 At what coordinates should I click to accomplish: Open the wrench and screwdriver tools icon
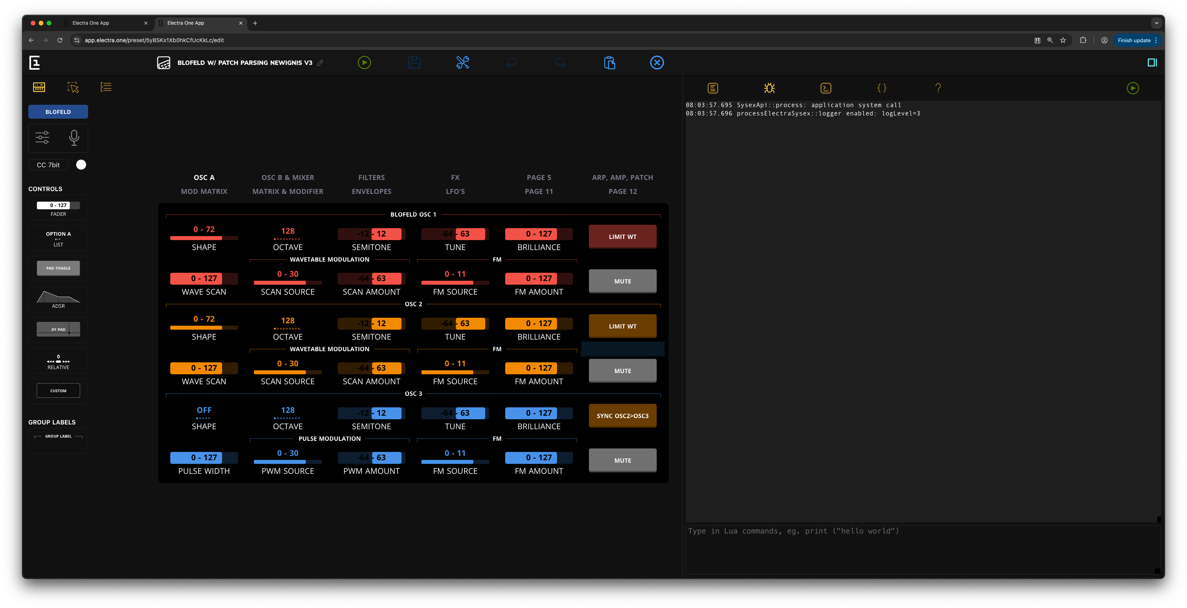pyautogui.click(x=463, y=63)
